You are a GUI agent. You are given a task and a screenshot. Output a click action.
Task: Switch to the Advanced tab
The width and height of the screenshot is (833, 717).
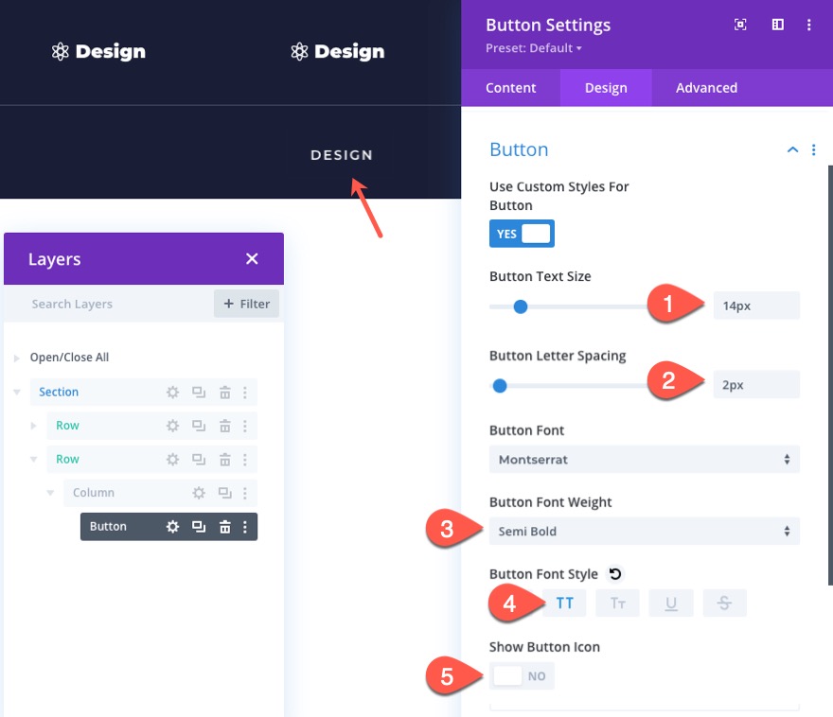pos(706,87)
